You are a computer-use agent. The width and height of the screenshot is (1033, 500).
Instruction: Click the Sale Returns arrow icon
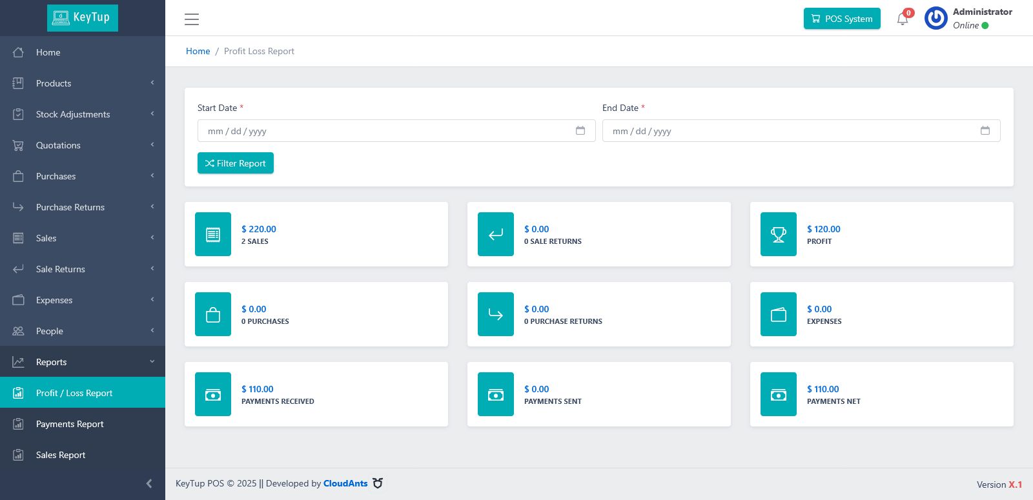(x=496, y=234)
